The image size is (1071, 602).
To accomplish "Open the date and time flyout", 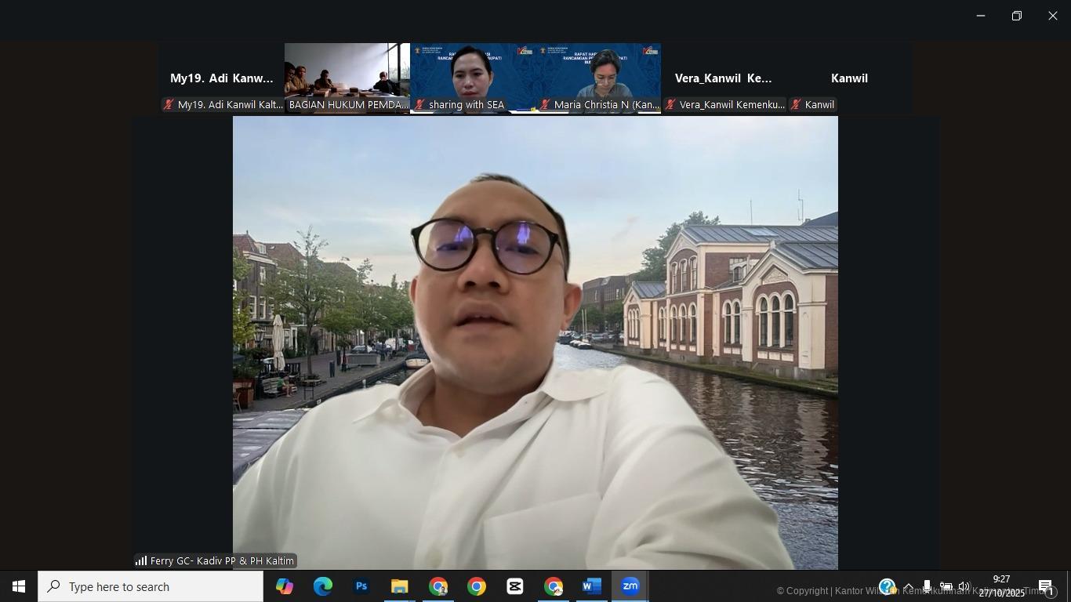I will point(1001,586).
